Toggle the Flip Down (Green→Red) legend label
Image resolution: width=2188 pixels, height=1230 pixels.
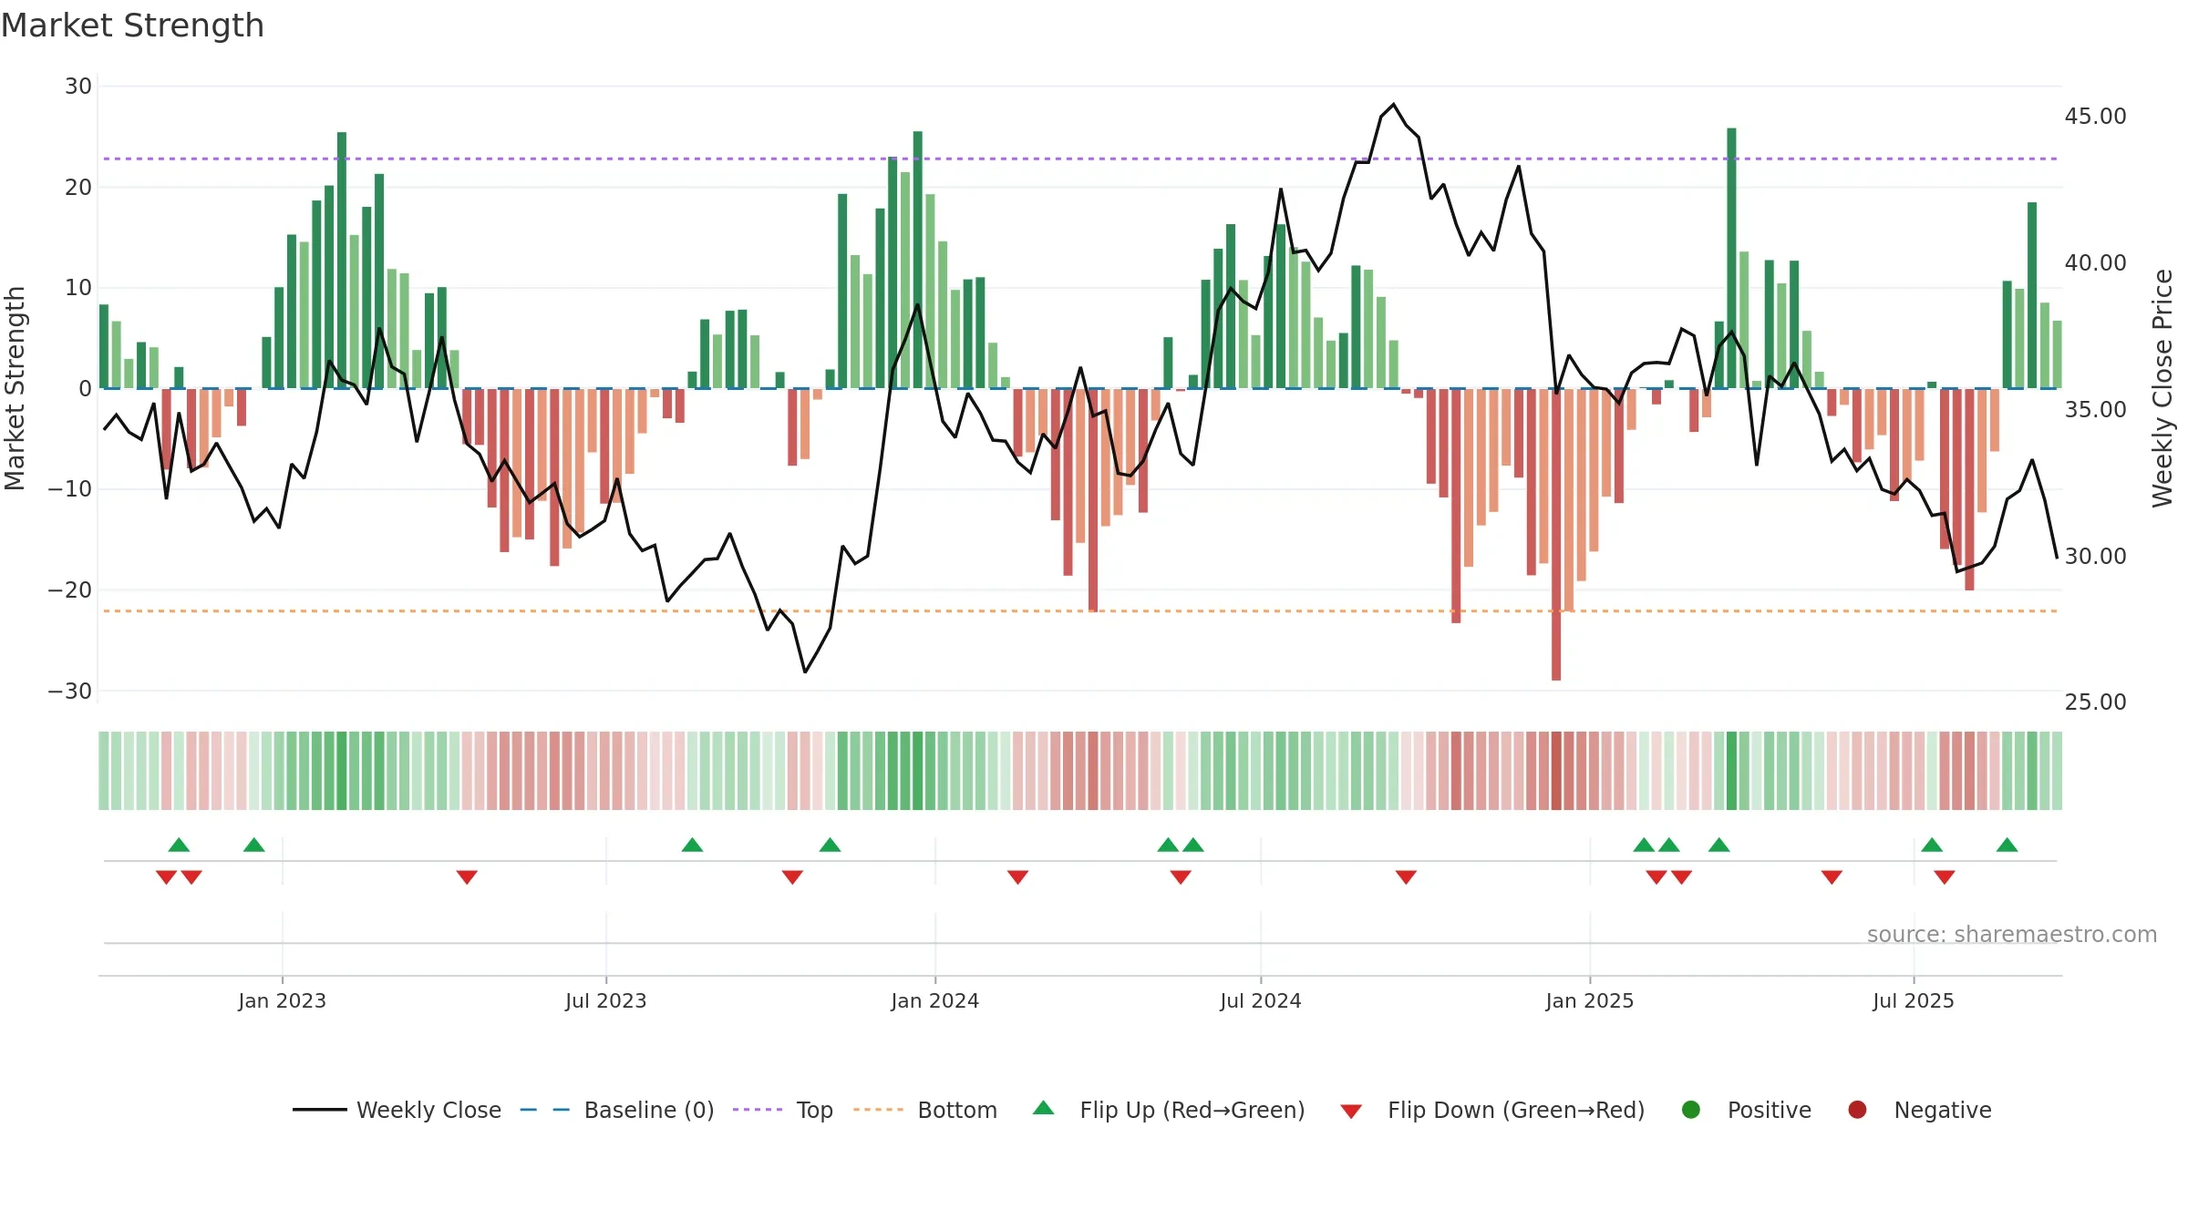pos(1516,1110)
